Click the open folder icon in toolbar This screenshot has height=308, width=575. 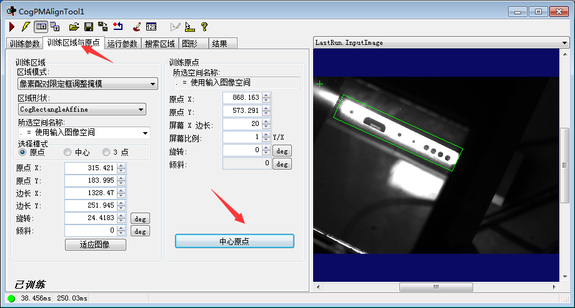pyautogui.click(x=74, y=27)
